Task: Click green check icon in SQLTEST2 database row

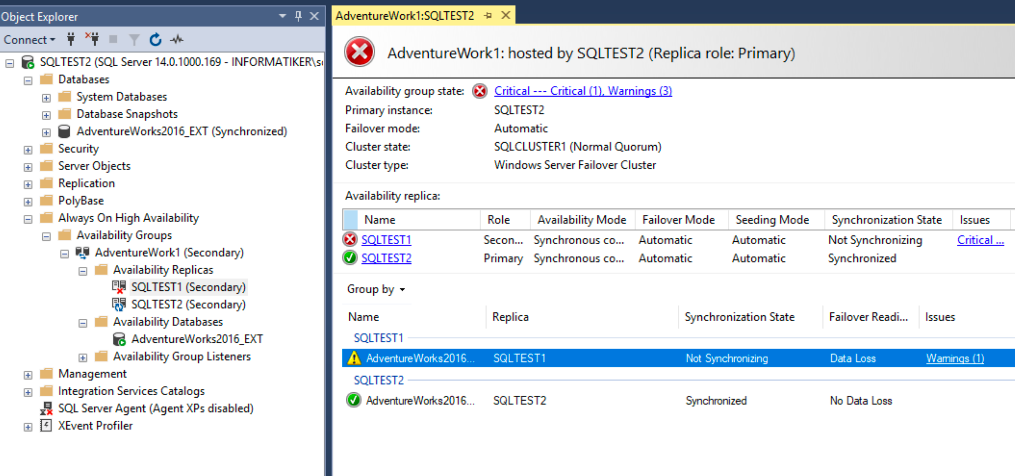Action: click(x=353, y=400)
